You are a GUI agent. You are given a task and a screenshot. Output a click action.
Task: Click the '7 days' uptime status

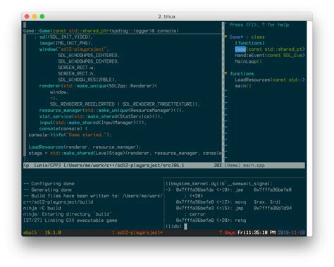tap(227, 232)
